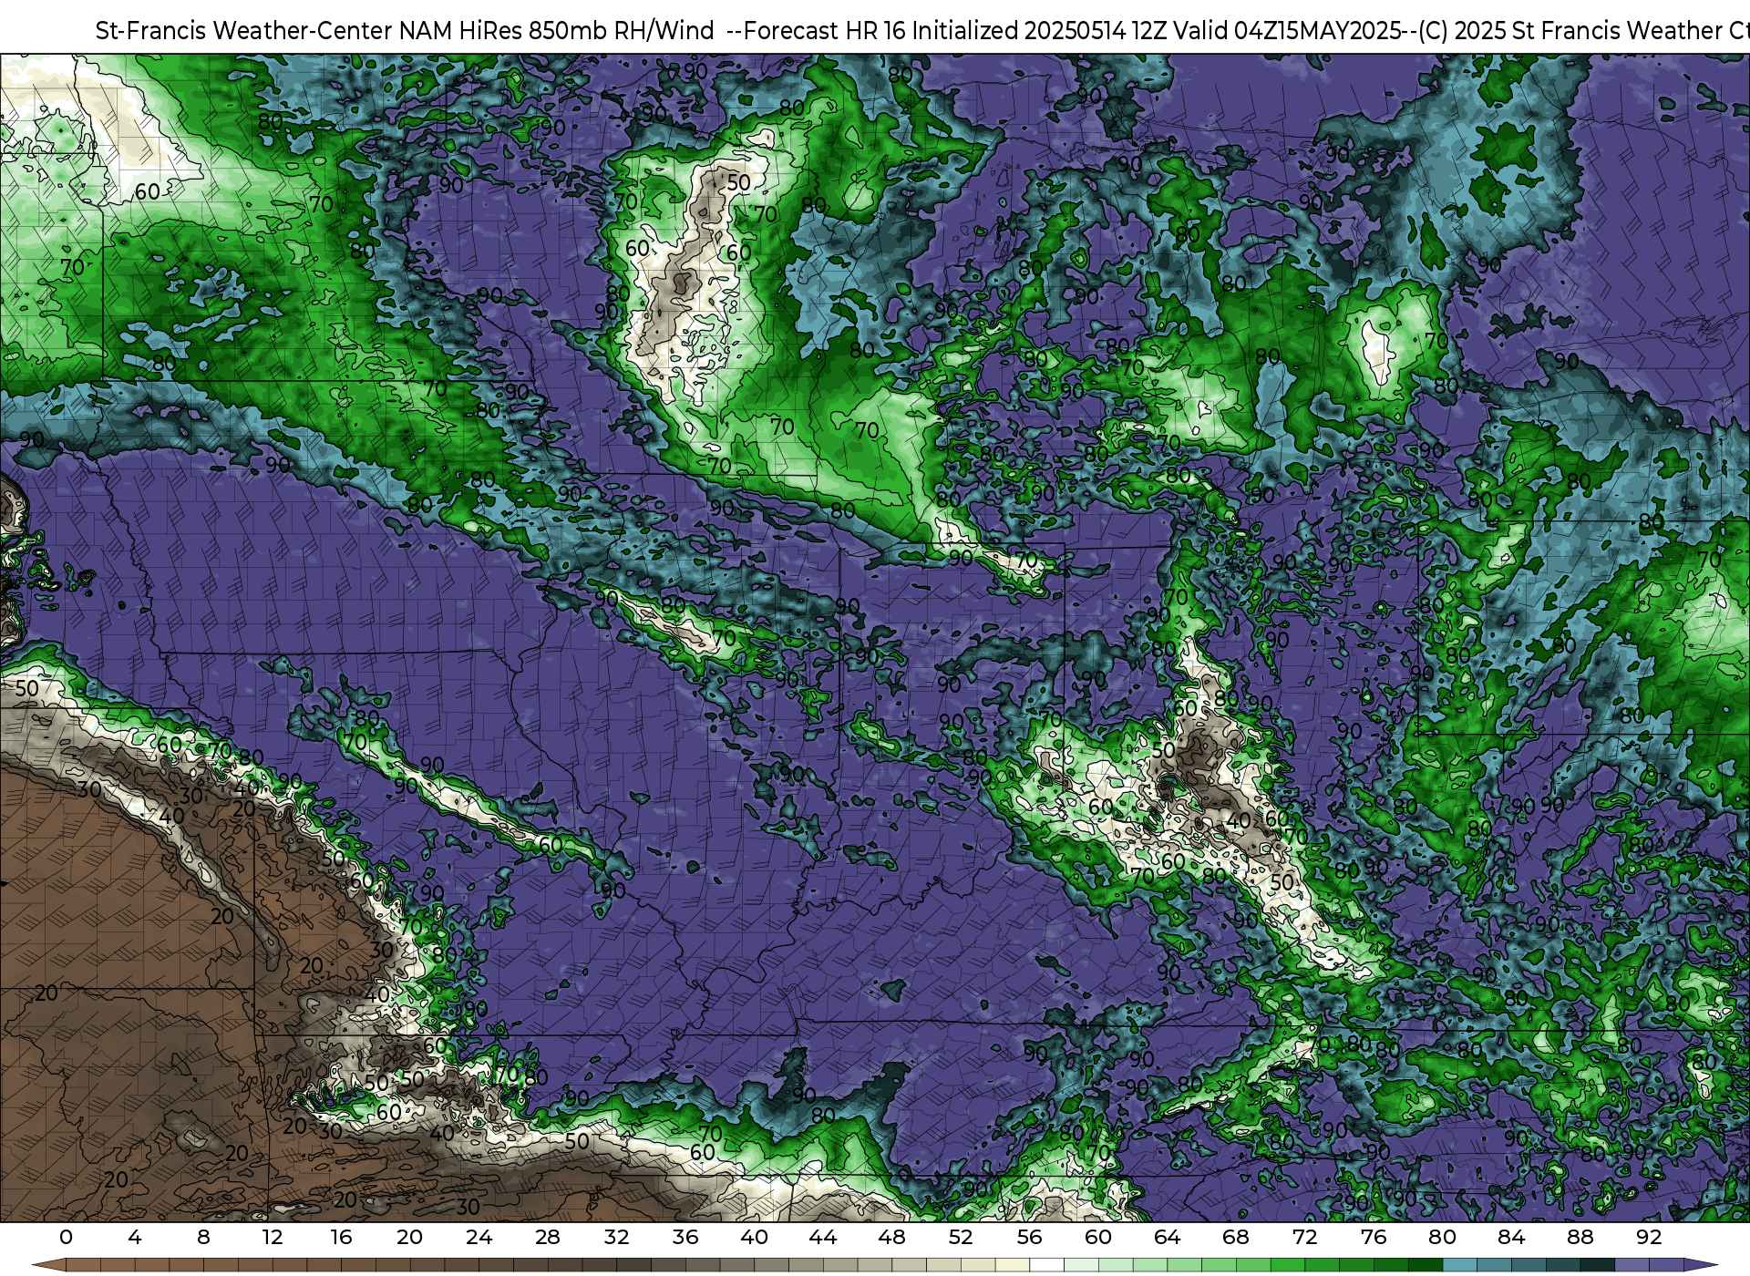Click the colorbar label 44
1750x1276 pixels.
point(823,1237)
